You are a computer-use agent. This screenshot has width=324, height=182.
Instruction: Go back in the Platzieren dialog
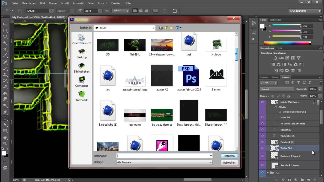tap(161, 28)
